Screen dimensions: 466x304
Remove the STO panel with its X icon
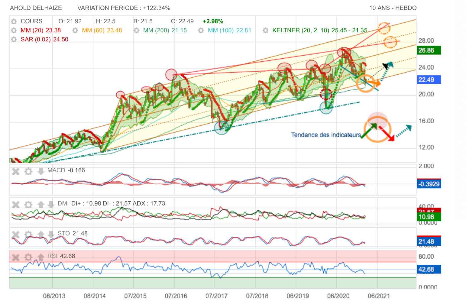pos(16,234)
